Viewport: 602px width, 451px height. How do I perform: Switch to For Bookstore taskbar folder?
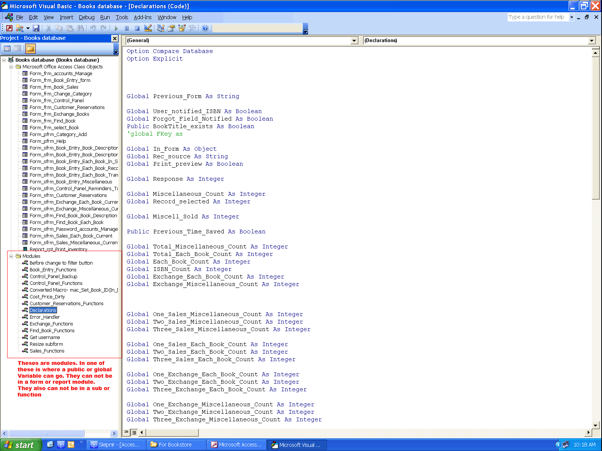coord(176,445)
